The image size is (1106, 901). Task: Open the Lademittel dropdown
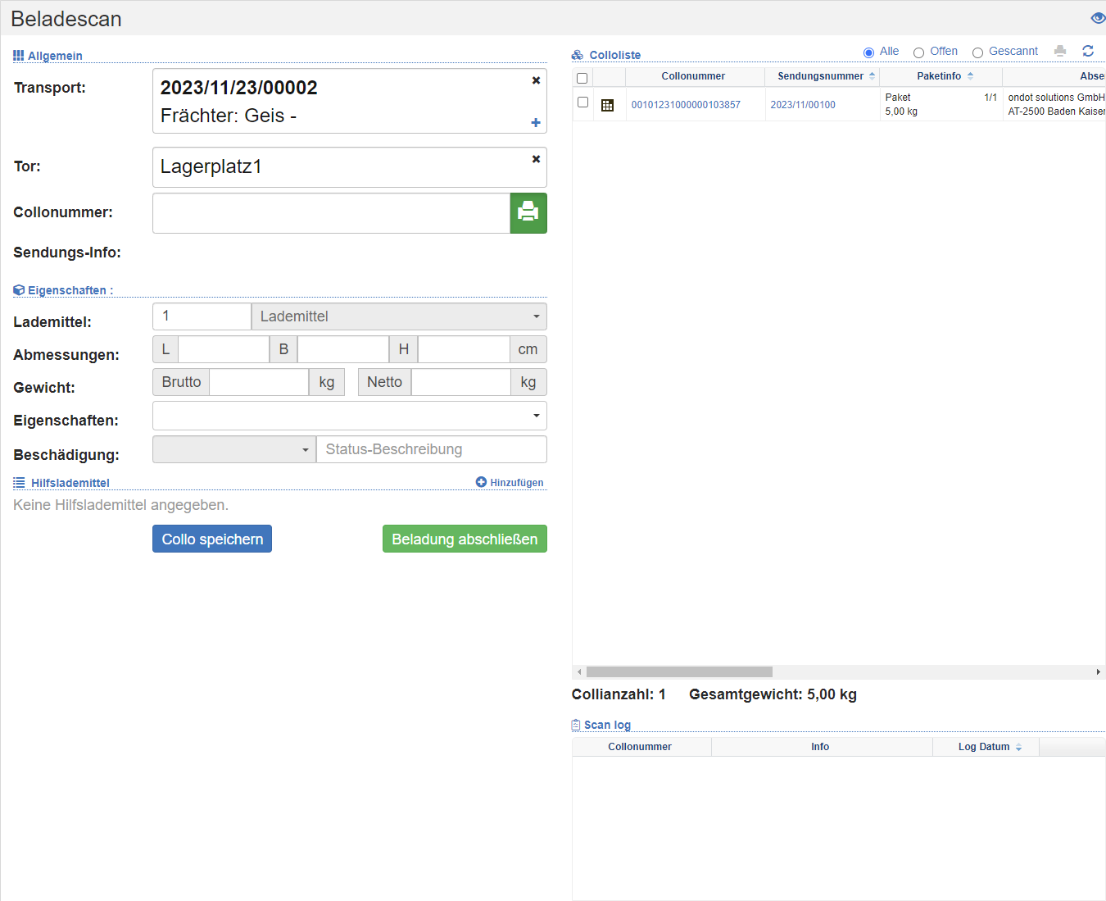pyautogui.click(x=398, y=316)
